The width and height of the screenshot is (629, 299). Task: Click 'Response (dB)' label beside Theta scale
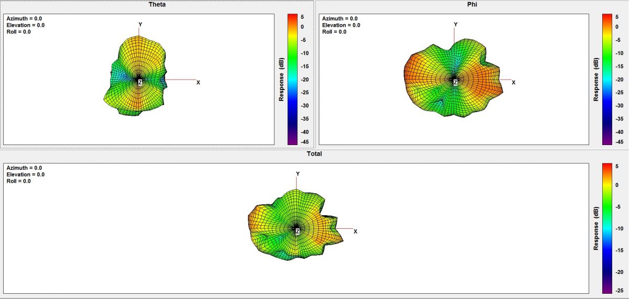(281, 79)
